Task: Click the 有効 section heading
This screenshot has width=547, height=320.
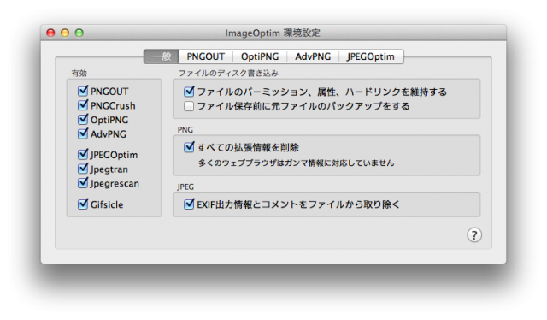Action: 79,73
